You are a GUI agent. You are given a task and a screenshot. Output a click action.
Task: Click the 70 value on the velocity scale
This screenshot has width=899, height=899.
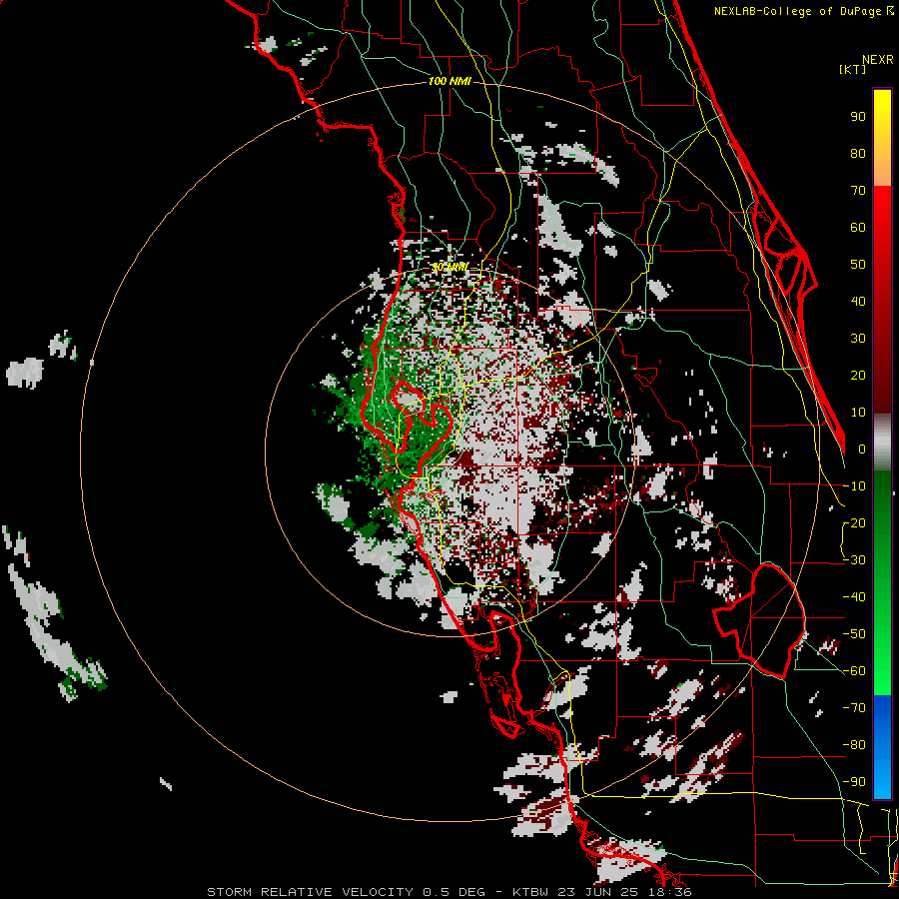[858, 191]
